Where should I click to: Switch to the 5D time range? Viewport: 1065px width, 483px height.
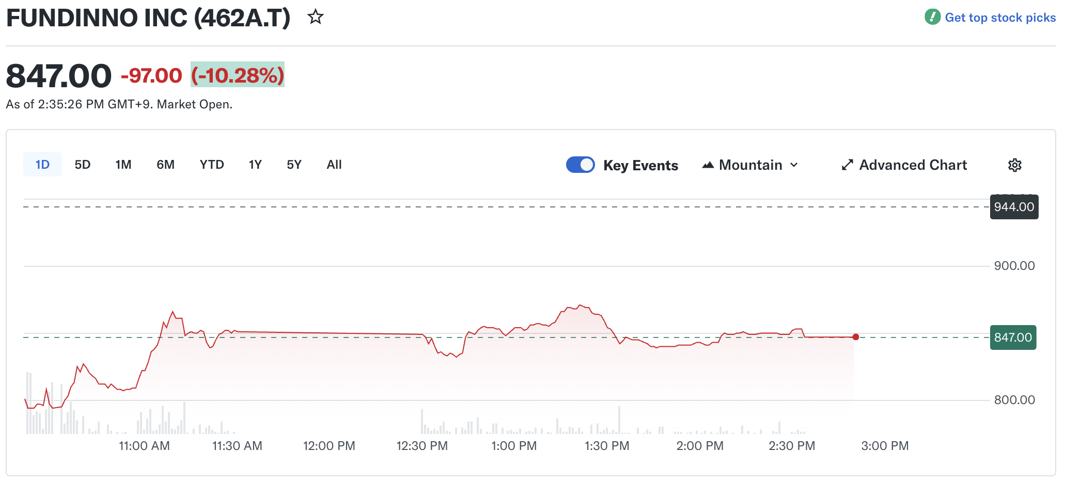click(83, 165)
